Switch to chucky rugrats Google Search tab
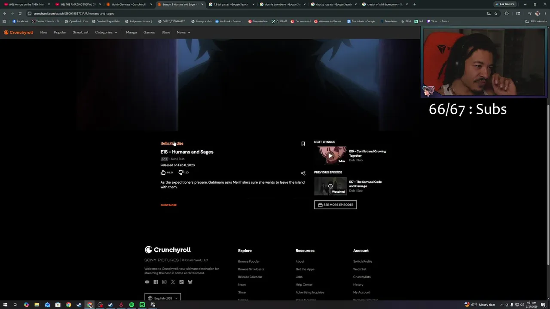The height and width of the screenshot is (309, 550). pyautogui.click(x=333, y=4)
